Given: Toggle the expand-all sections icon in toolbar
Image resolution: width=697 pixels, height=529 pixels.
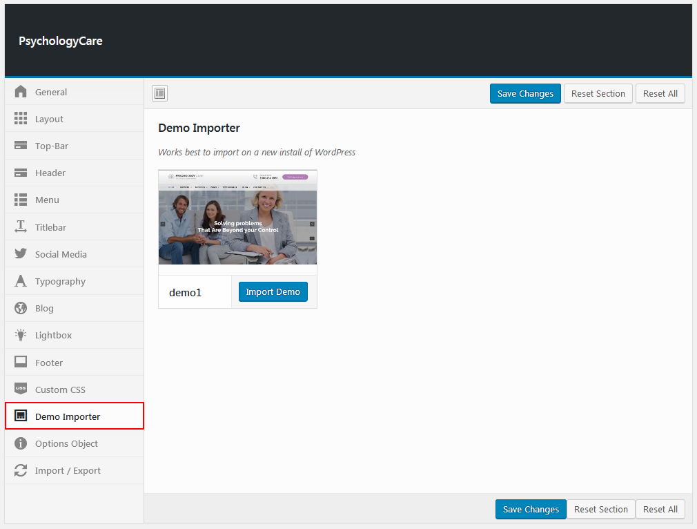Looking at the screenshot, I should click(x=159, y=93).
